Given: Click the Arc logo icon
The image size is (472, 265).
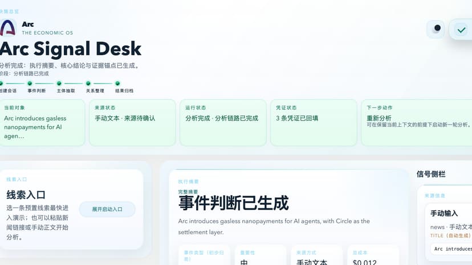Looking at the screenshot, I should tap(7, 28).
